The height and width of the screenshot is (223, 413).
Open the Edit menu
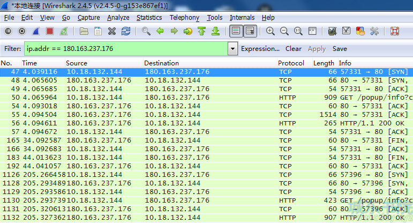pyautogui.click(x=27, y=18)
